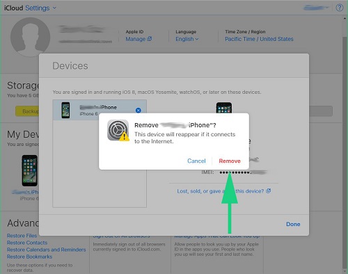Confirm removal with the red Remove button

(230, 161)
